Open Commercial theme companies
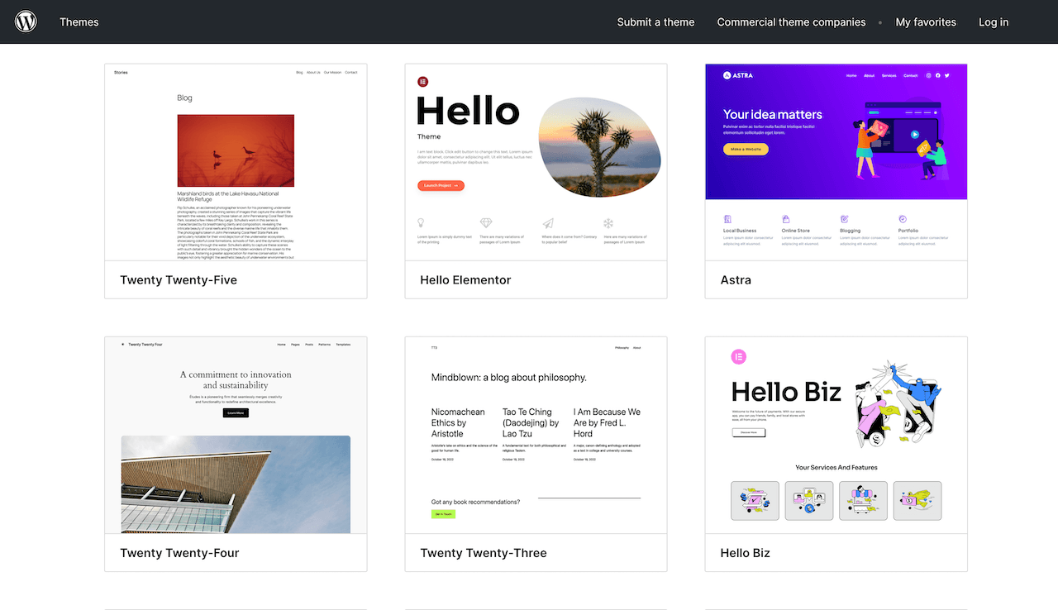This screenshot has height=610, width=1058. [791, 21]
